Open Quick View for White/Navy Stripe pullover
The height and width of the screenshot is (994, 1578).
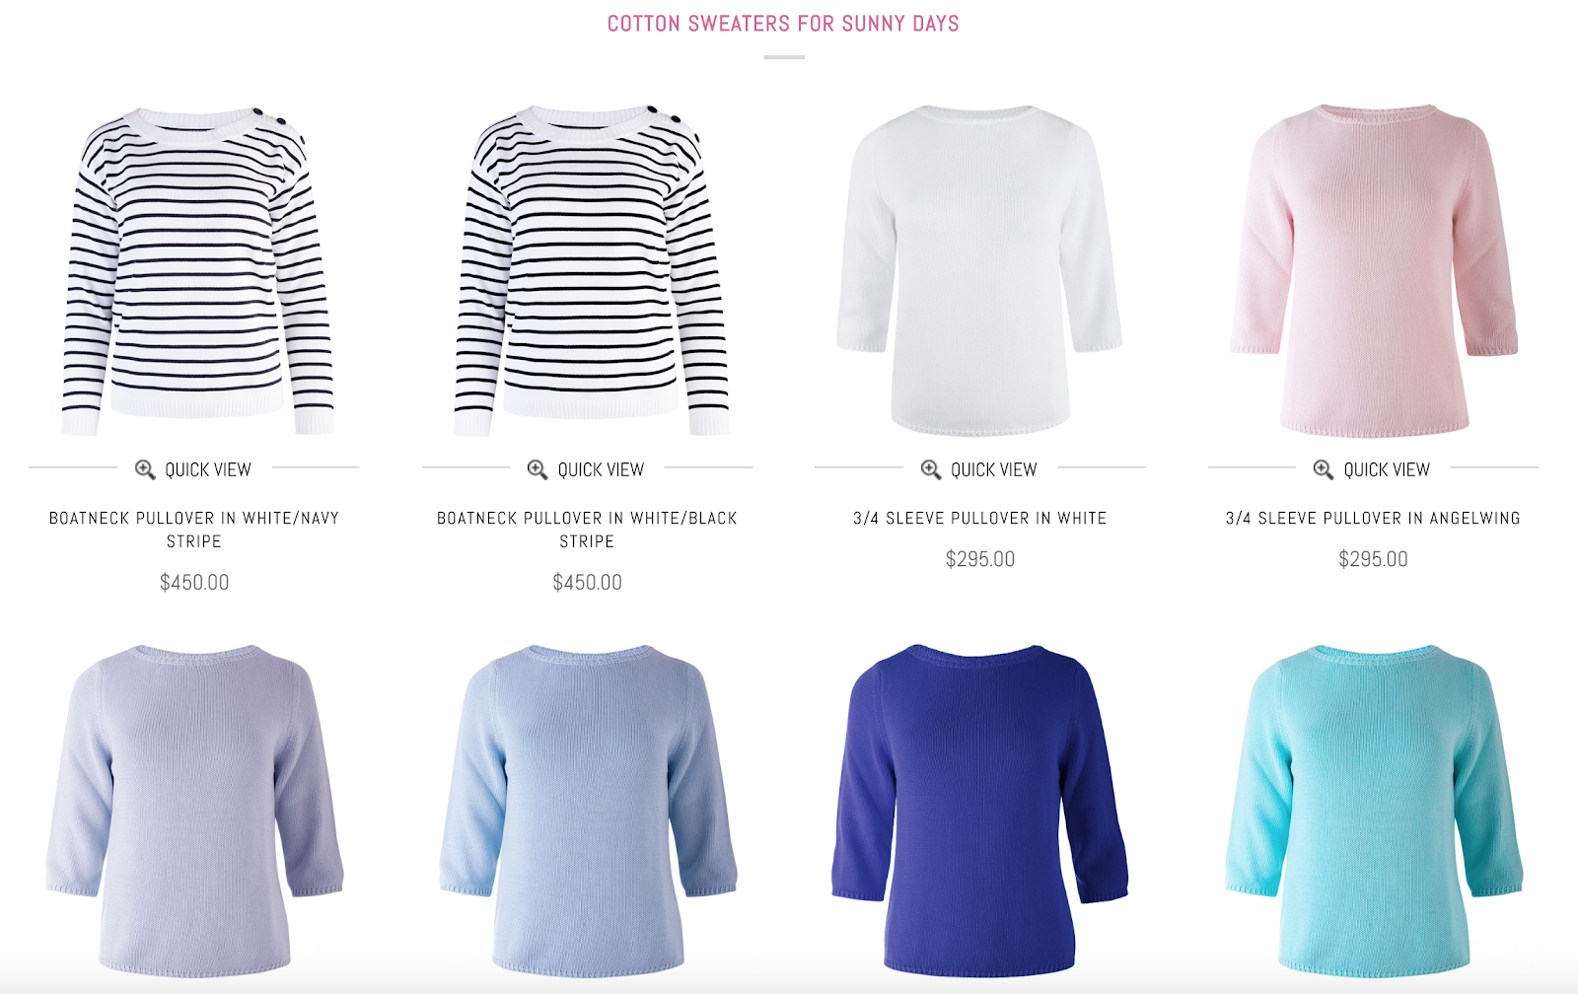pos(193,469)
